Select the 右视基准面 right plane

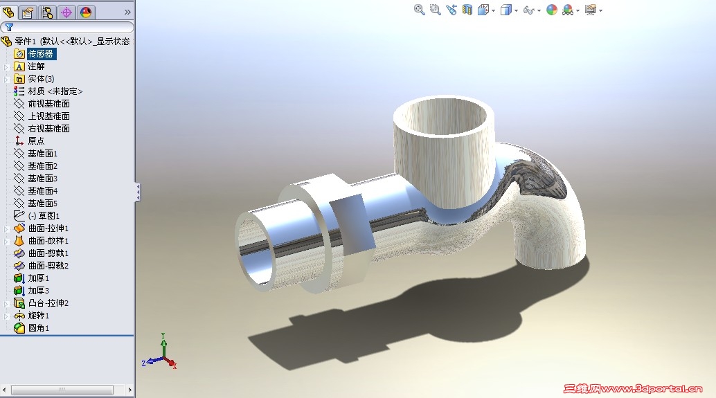(49, 129)
